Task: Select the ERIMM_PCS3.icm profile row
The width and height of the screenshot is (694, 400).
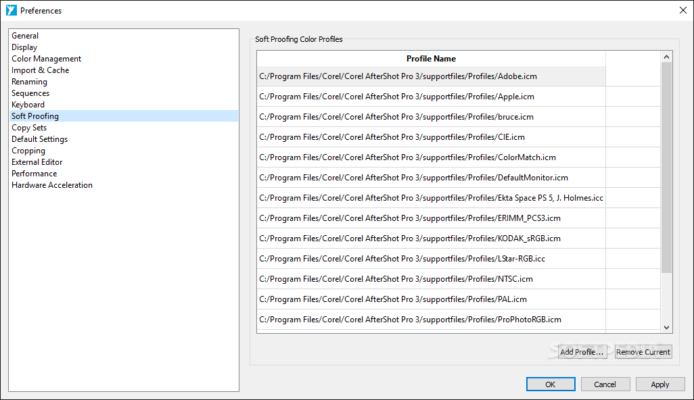Action: tap(431, 218)
